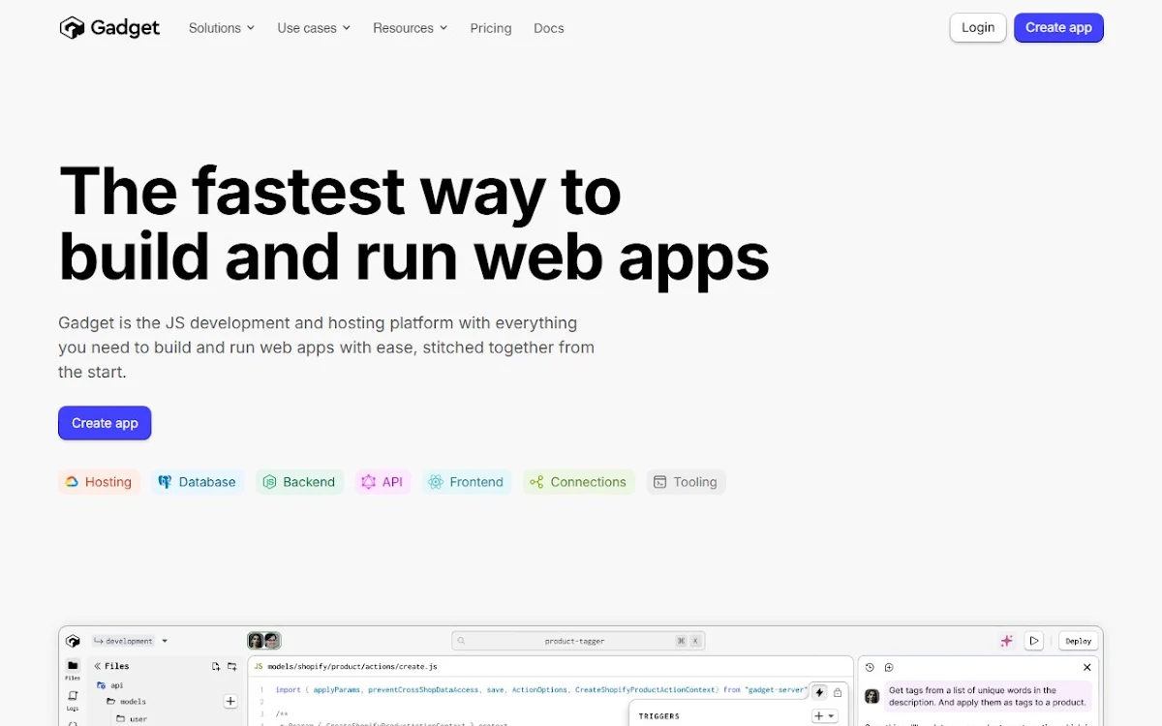Select the api folder in file tree
Screen dimensions: 1162x726
click(110, 684)
